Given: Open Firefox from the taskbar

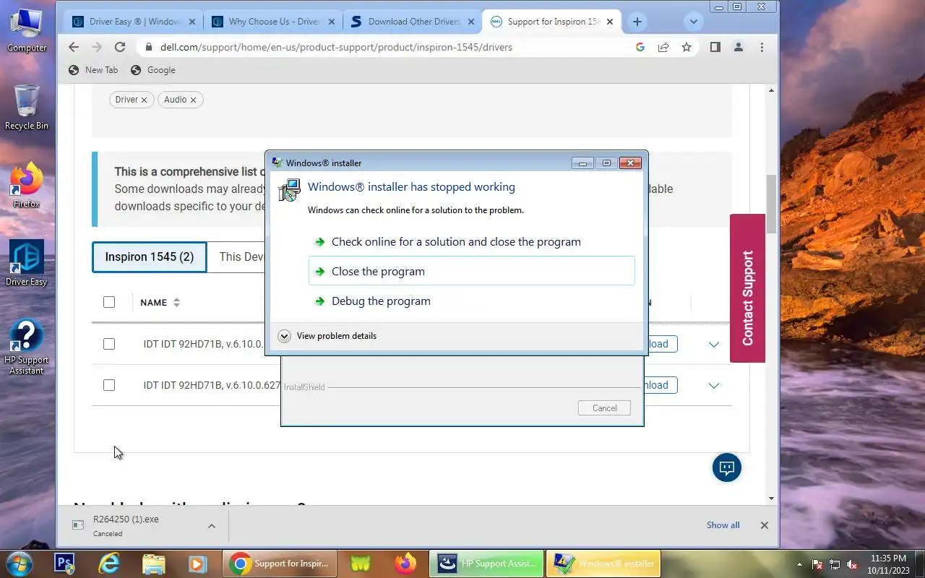Looking at the screenshot, I should pyautogui.click(x=405, y=564).
